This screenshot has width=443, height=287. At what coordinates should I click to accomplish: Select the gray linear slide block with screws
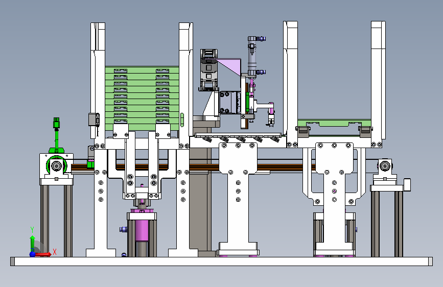coord(229,102)
